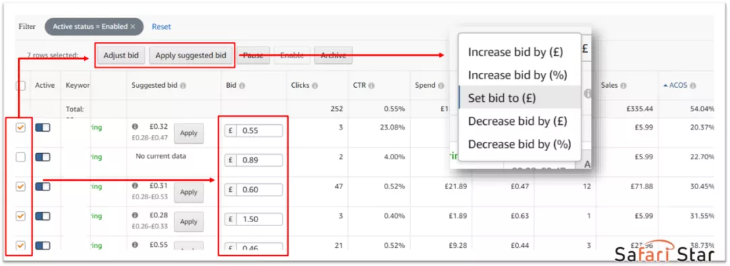Viewport: 730px width, 266px height.
Task: Click the info icon beside £0.28 suggested bid
Action: click(135, 215)
